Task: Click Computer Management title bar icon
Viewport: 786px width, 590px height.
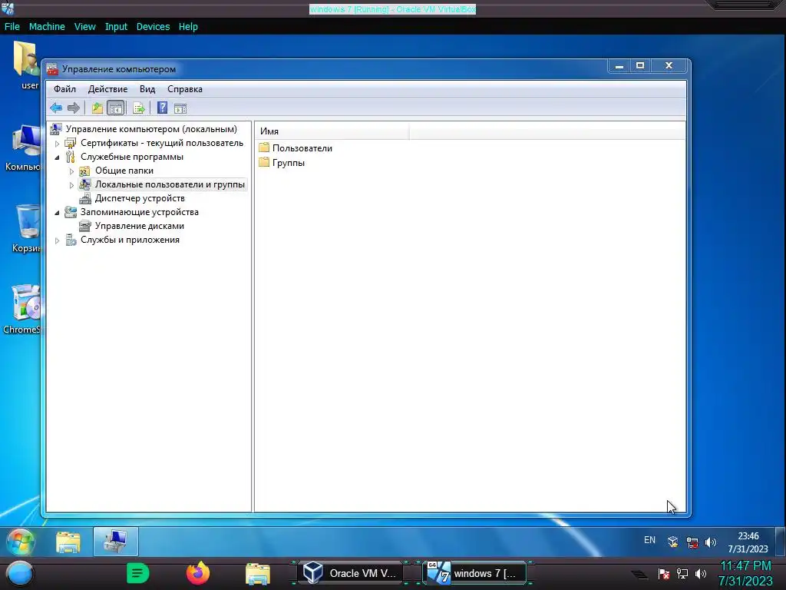Action: (x=52, y=69)
